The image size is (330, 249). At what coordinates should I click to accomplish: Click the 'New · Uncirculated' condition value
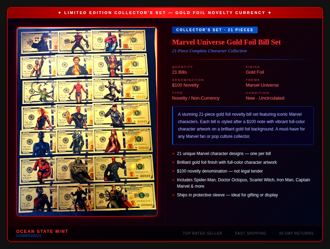click(x=265, y=98)
